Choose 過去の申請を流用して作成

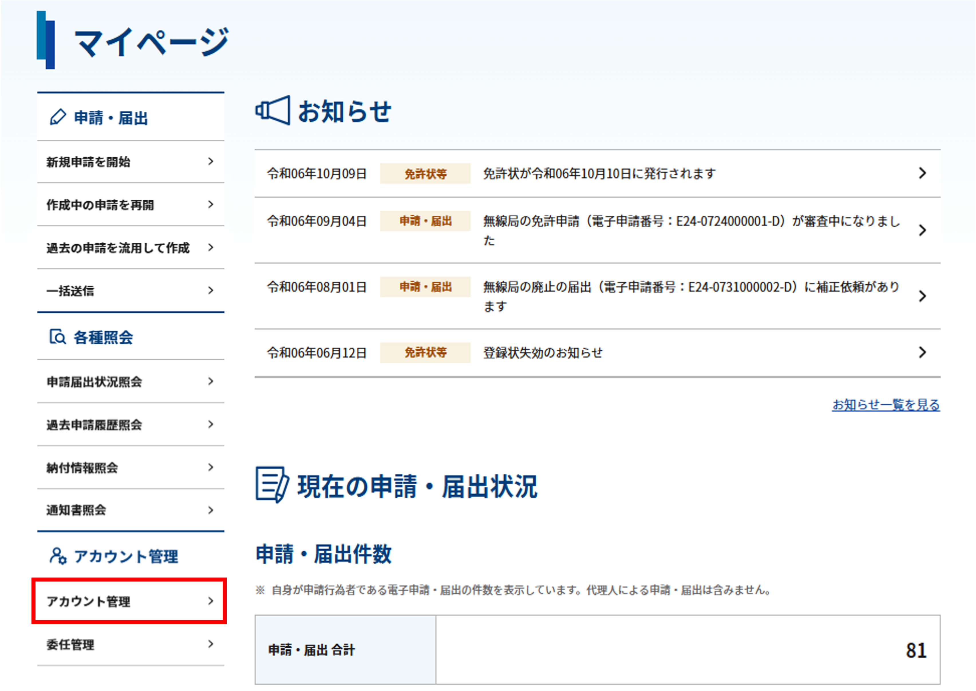[131, 248]
